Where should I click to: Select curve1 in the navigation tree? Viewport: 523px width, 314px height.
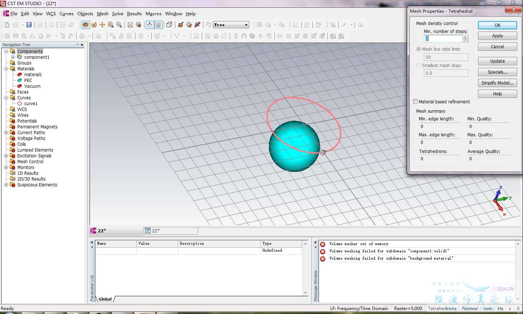pyautogui.click(x=31, y=103)
